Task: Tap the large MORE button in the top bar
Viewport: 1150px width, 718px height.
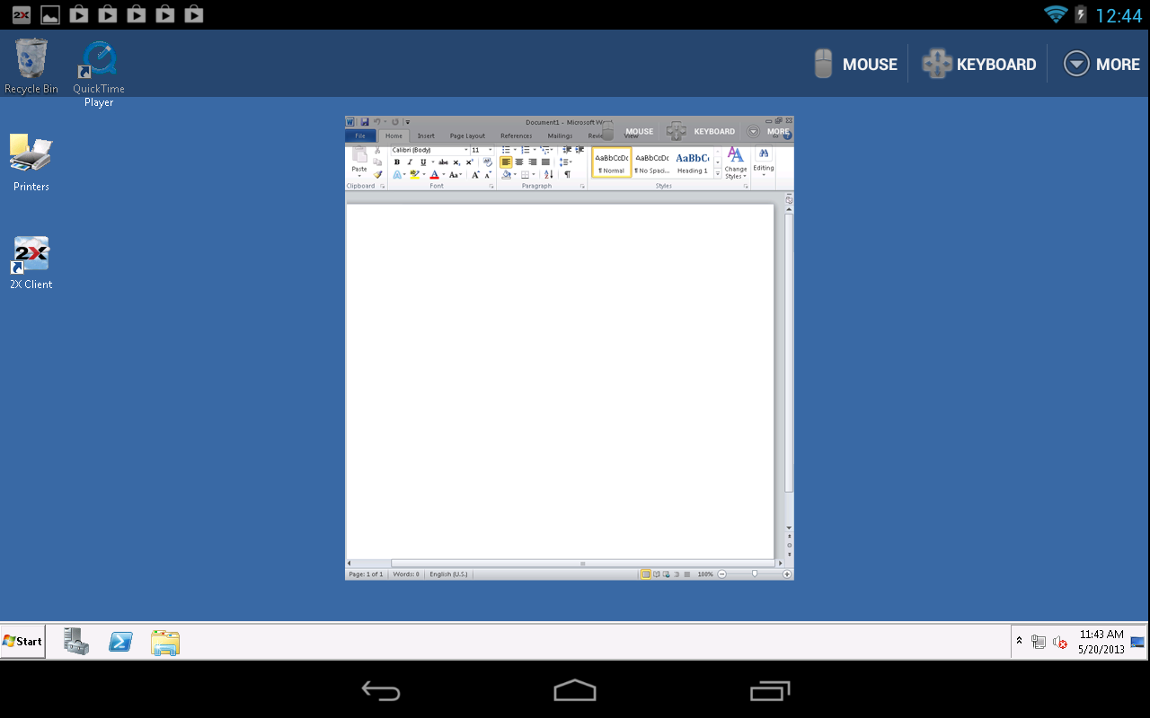Action: pyautogui.click(x=1101, y=64)
